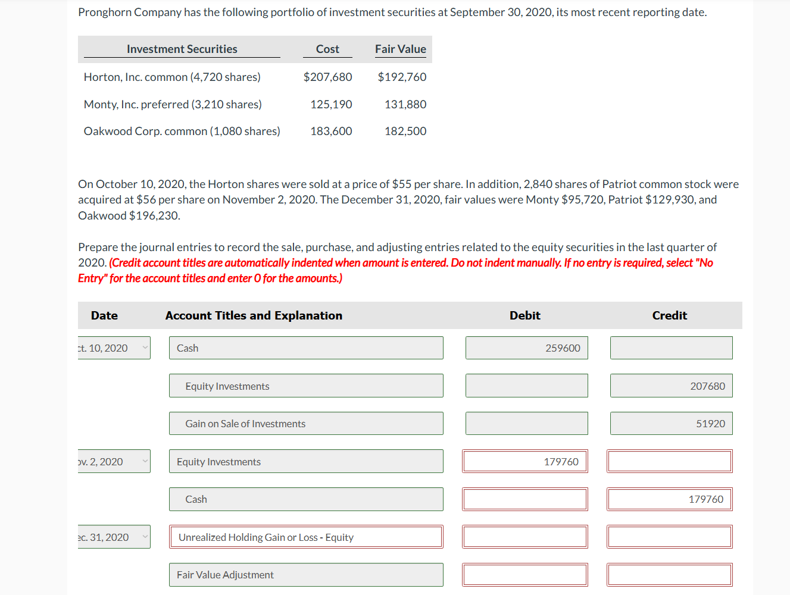The width and height of the screenshot is (790, 595).
Task: Click the Oakwood Corp. common (1,080 shares) row label
Action: (182, 131)
